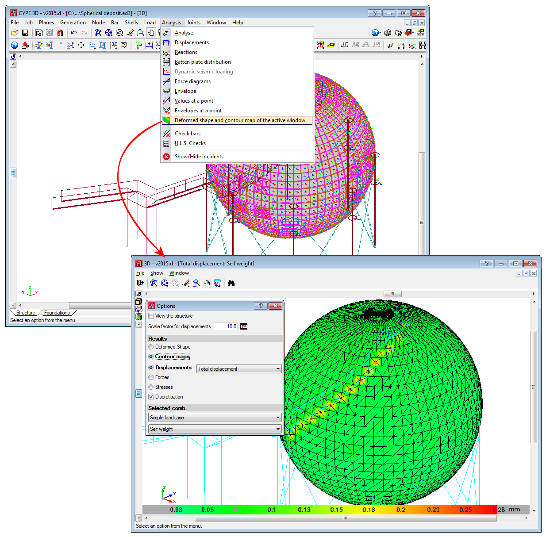Click the batten plate icon at toolbar right end

(423, 45)
